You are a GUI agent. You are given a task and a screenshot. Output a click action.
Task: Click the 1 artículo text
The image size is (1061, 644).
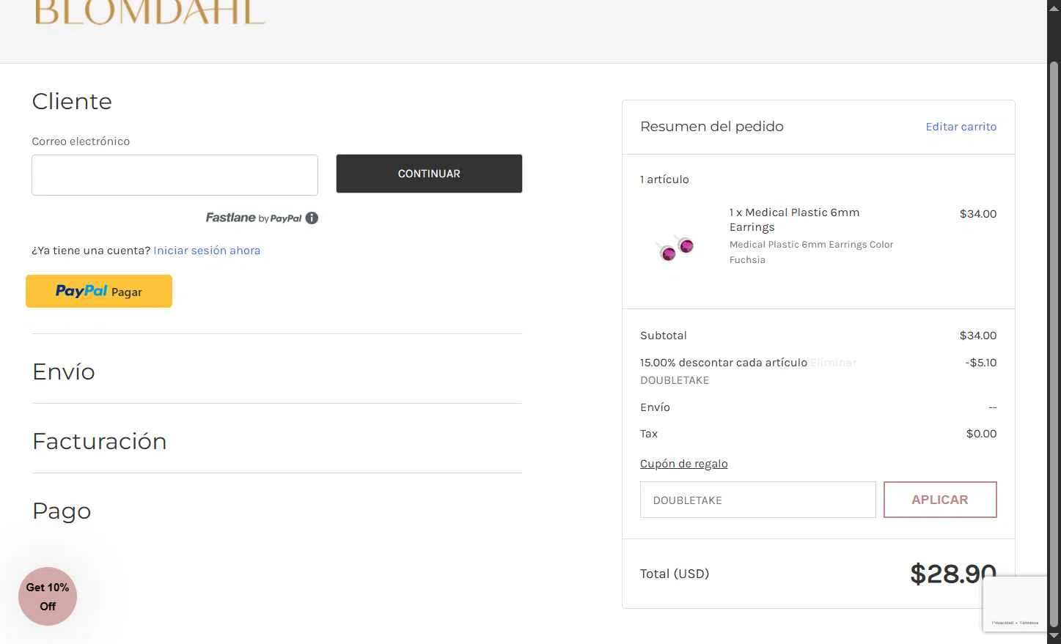(664, 179)
